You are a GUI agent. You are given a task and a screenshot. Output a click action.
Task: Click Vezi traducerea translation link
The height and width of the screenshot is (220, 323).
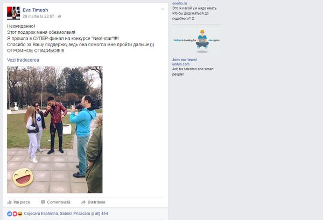(x=23, y=60)
